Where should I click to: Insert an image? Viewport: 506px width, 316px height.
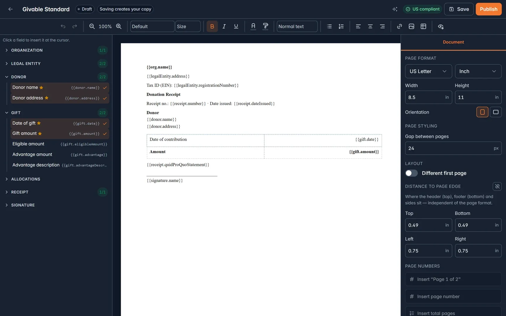[x=411, y=26]
